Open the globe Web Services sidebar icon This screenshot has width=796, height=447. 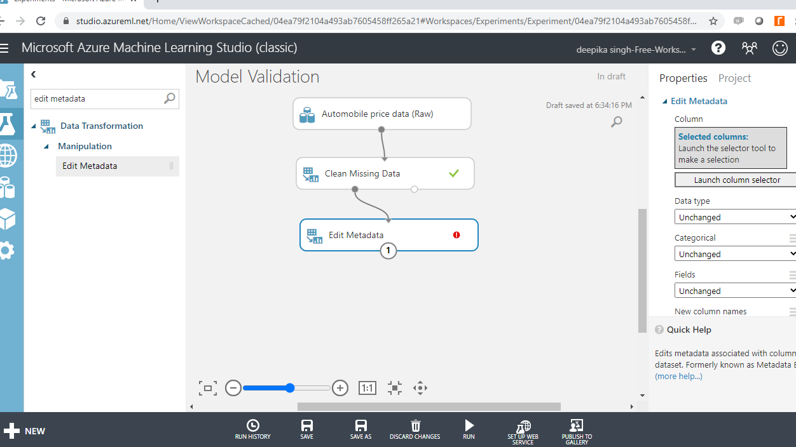pyautogui.click(x=8, y=154)
